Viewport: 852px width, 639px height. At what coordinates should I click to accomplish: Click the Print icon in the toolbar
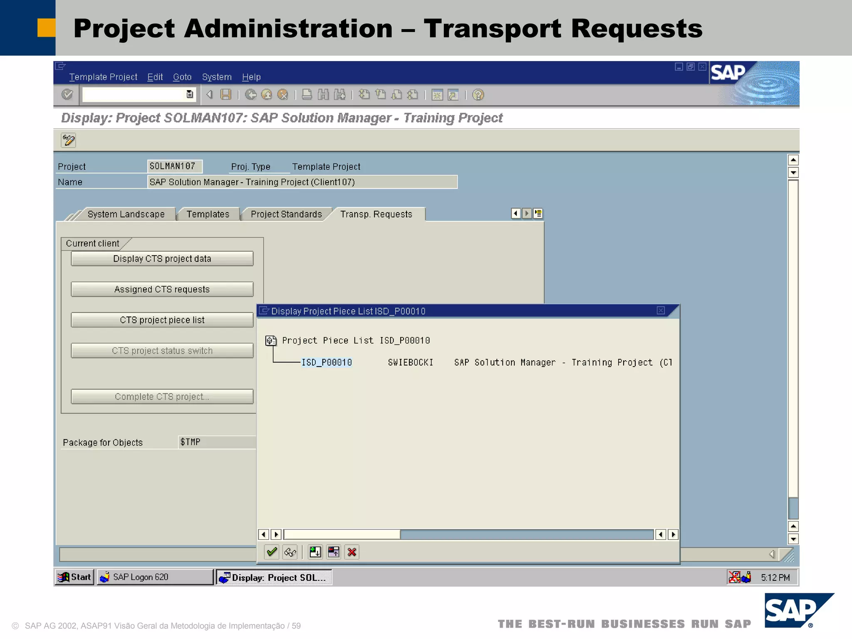307,95
